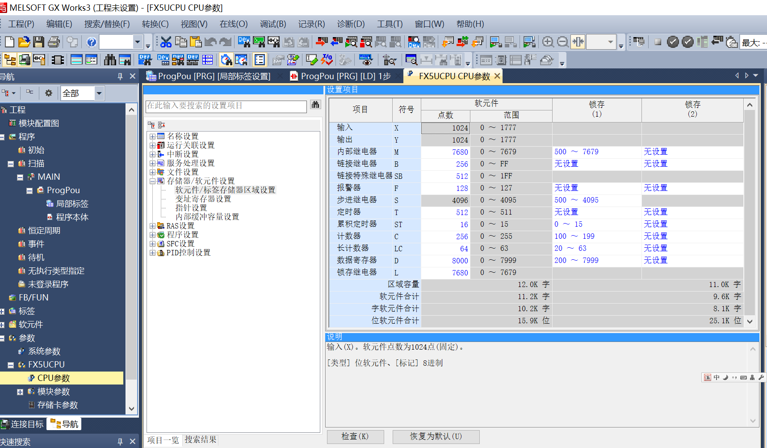Open the 在线(O) menu
The image size is (767, 448).
pos(233,24)
